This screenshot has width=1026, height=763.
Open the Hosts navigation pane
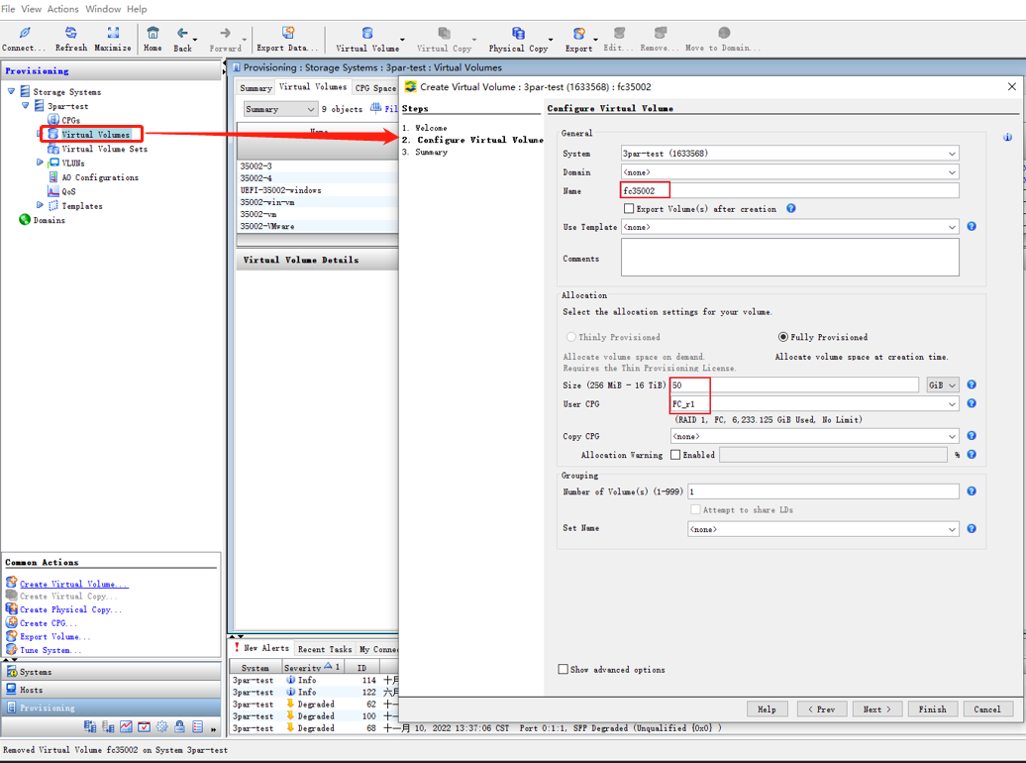pyautogui.click(x=111, y=690)
